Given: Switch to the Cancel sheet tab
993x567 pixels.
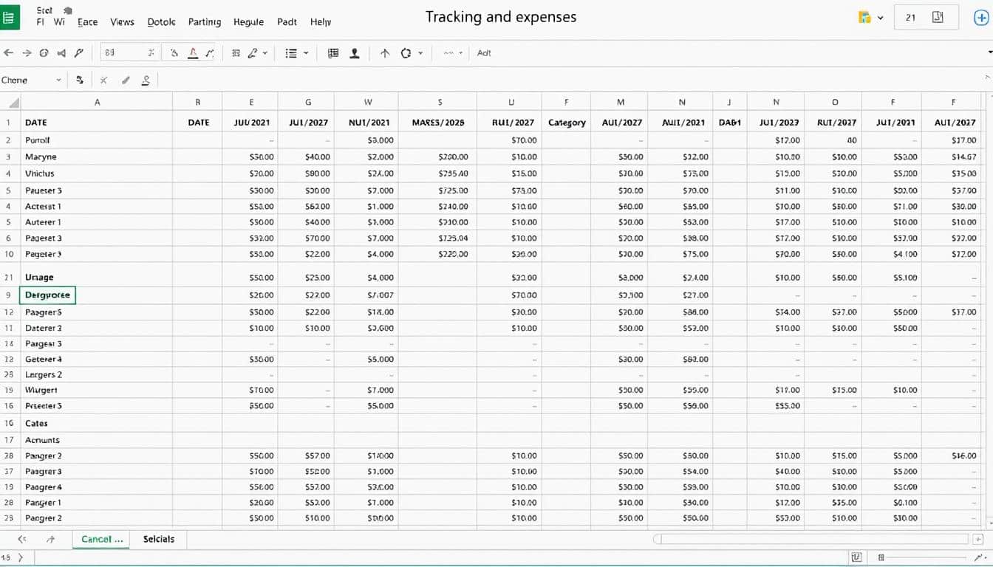Looking at the screenshot, I should click(101, 539).
